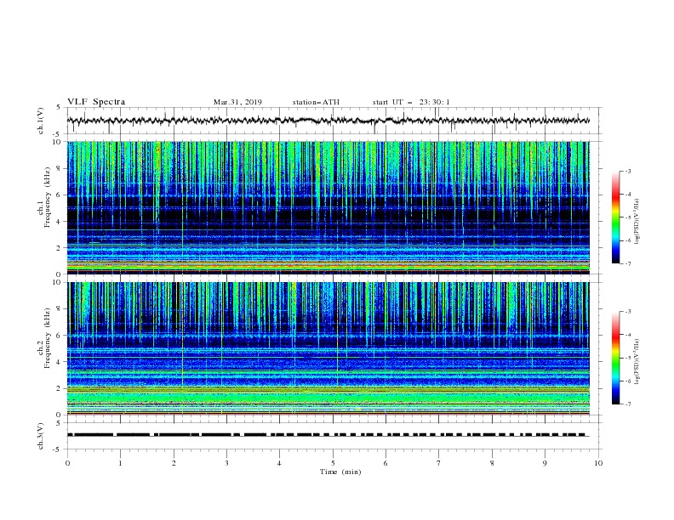Click the time axis tick "1"

120,463
